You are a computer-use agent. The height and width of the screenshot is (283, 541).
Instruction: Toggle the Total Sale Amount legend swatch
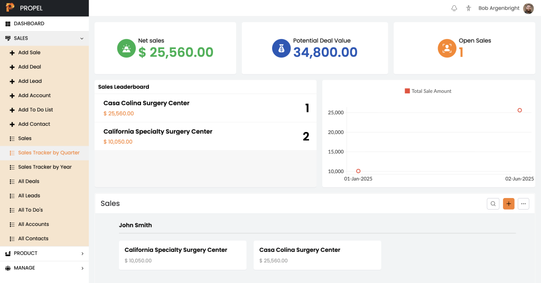pos(407,91)
